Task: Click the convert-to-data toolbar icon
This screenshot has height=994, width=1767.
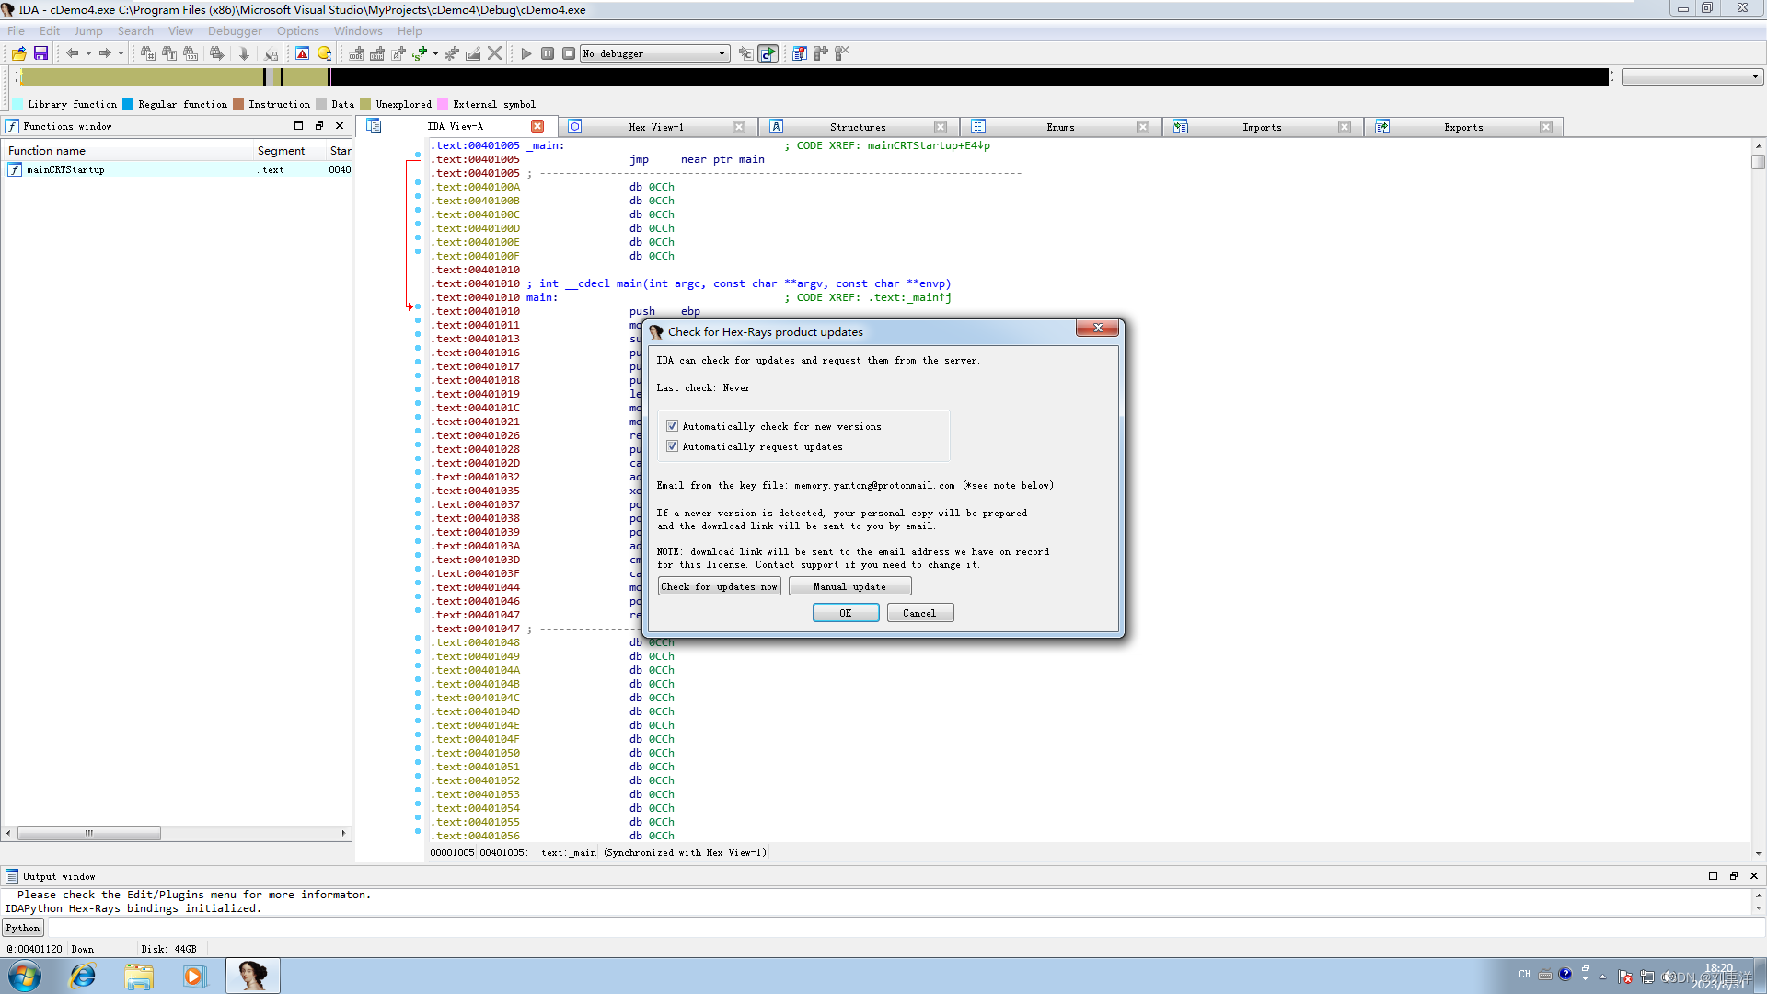Action: [377, 53]
